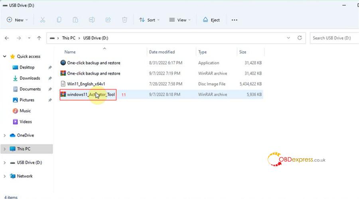Click the application icon of first backup file
This screenshot has height=199, width=359.
(x=63, y=62)
